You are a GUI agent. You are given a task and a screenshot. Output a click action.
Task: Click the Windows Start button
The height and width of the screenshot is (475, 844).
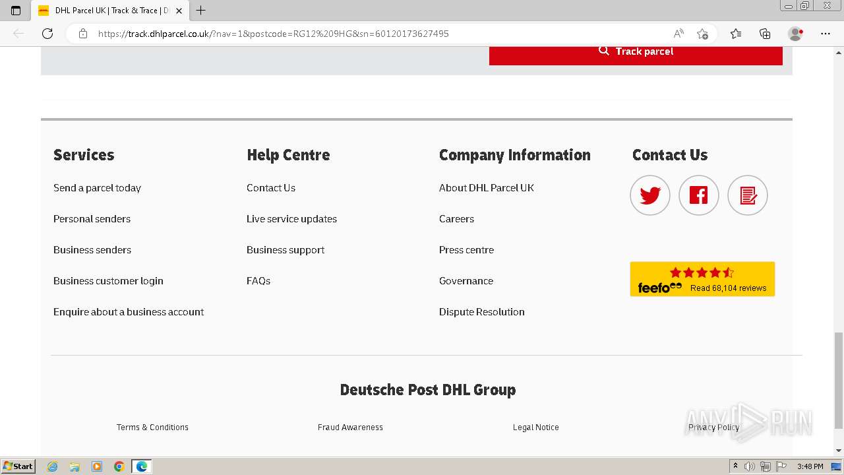coord(18,466)
